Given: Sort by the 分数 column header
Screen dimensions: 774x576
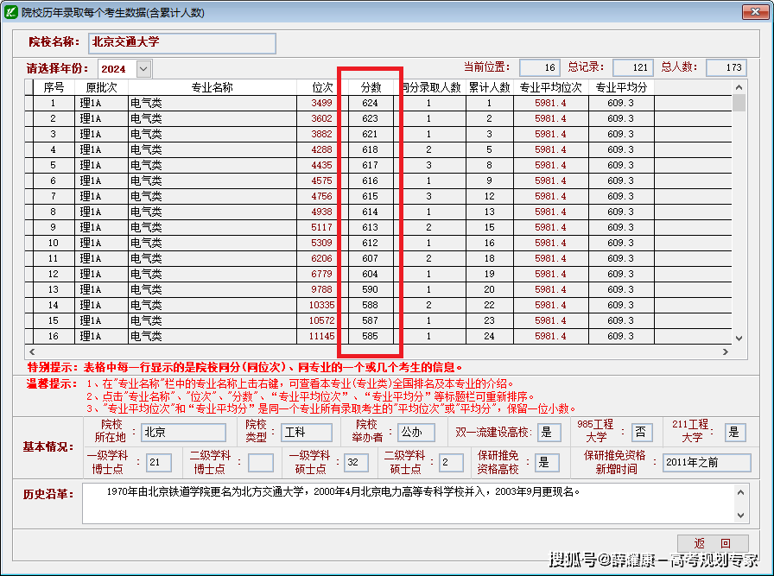Looking at the screenshot, I should pos(371,87).
